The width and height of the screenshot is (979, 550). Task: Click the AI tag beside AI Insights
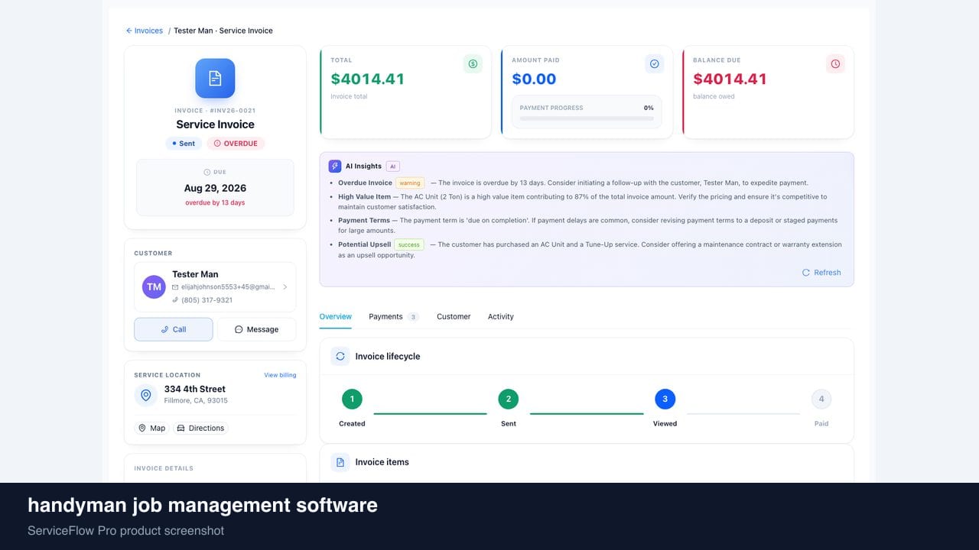click(392, 167)
